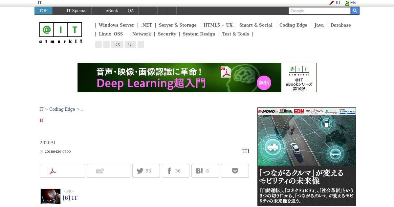Screen dimensions: 394x207
Task: Open Java category
Action: (319, 25)
